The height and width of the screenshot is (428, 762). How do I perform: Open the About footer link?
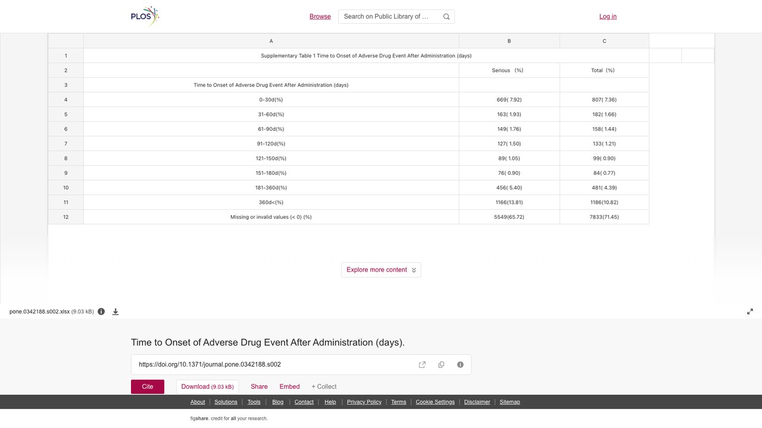click(x=198, y=402)
